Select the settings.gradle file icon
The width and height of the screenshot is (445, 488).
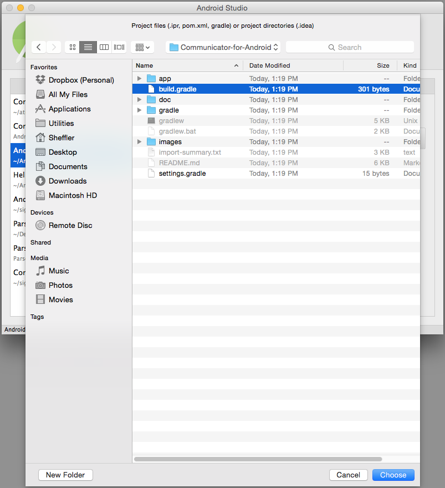tap(151, 174)
